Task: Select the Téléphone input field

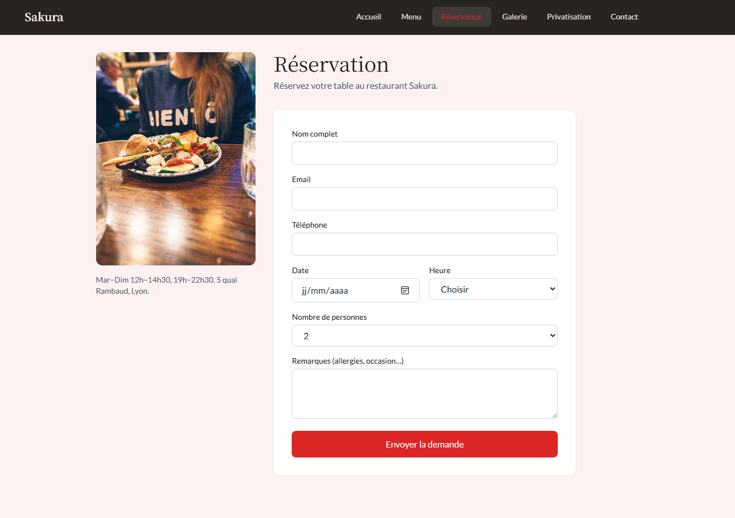Action: coord(424,244)
